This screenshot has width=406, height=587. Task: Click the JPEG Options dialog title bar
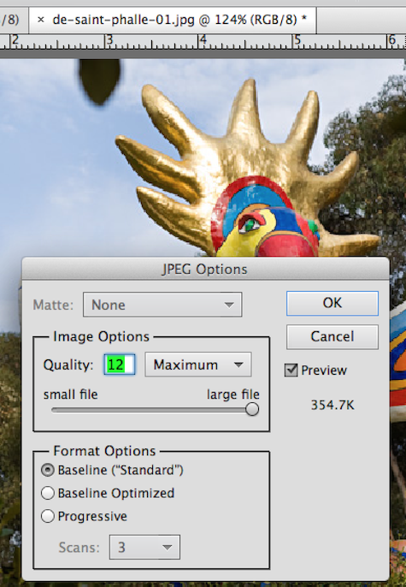click(x=205, y=269)
